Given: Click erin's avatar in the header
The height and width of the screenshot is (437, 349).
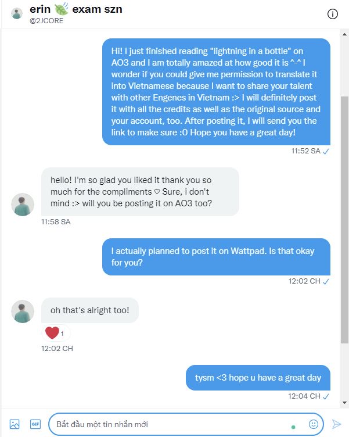Looking at the screenshot, I should pyautogui.click(x=17, y=13).
